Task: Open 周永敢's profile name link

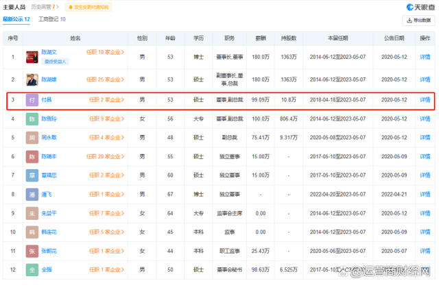Action: [49, 138]
